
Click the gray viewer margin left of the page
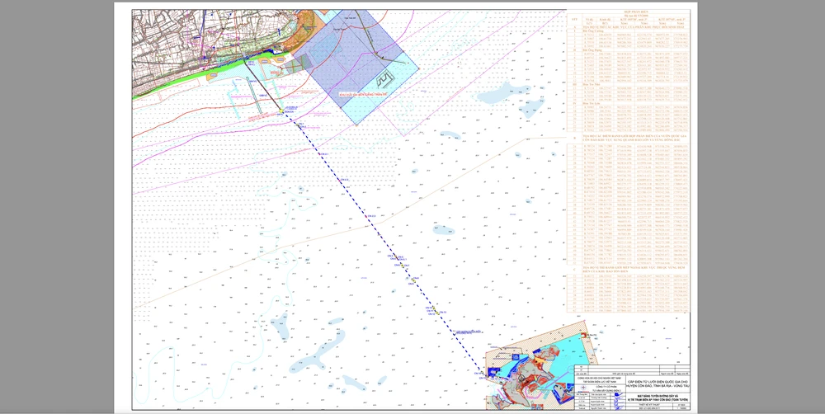tap(58, 206)
